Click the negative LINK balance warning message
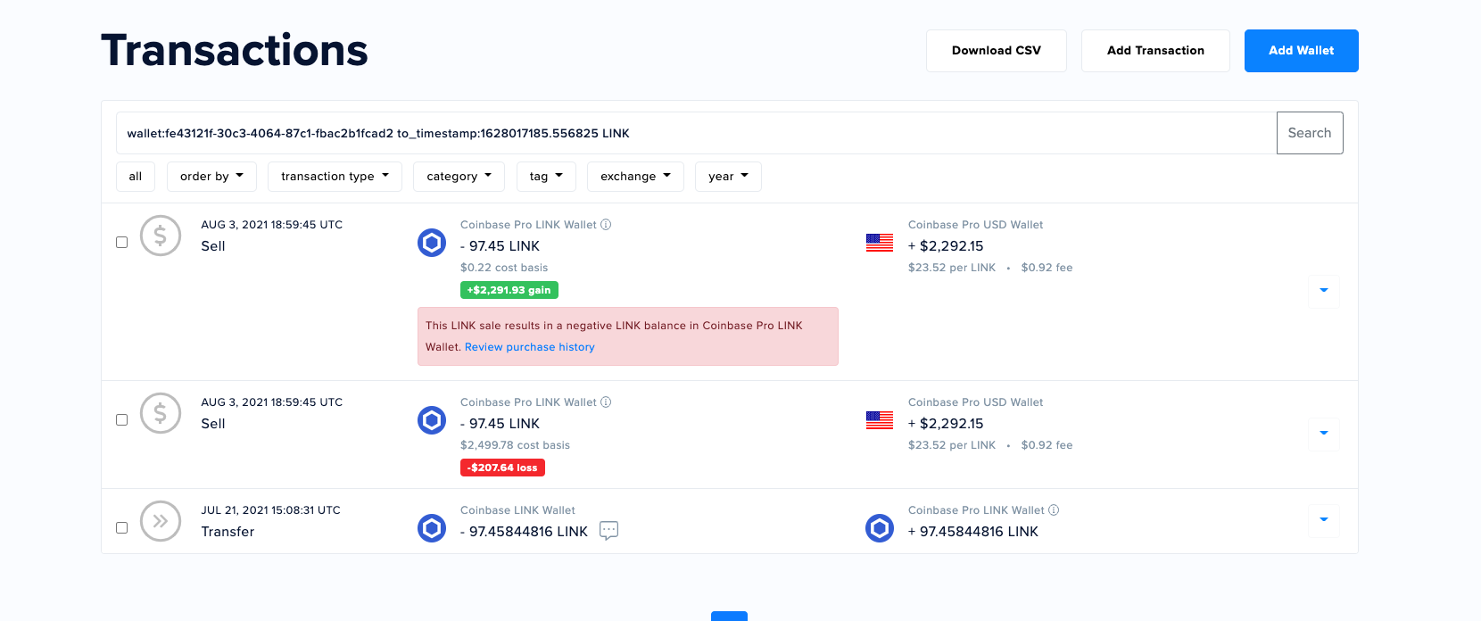This screenshot has width=1481, height=621. 628,336
